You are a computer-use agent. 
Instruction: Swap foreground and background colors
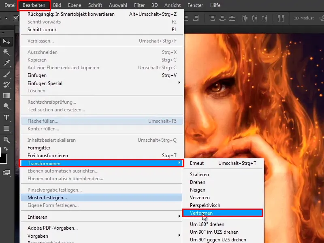6,148
